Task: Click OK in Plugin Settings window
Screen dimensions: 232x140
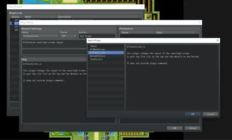Action: [x=175, y=128]
